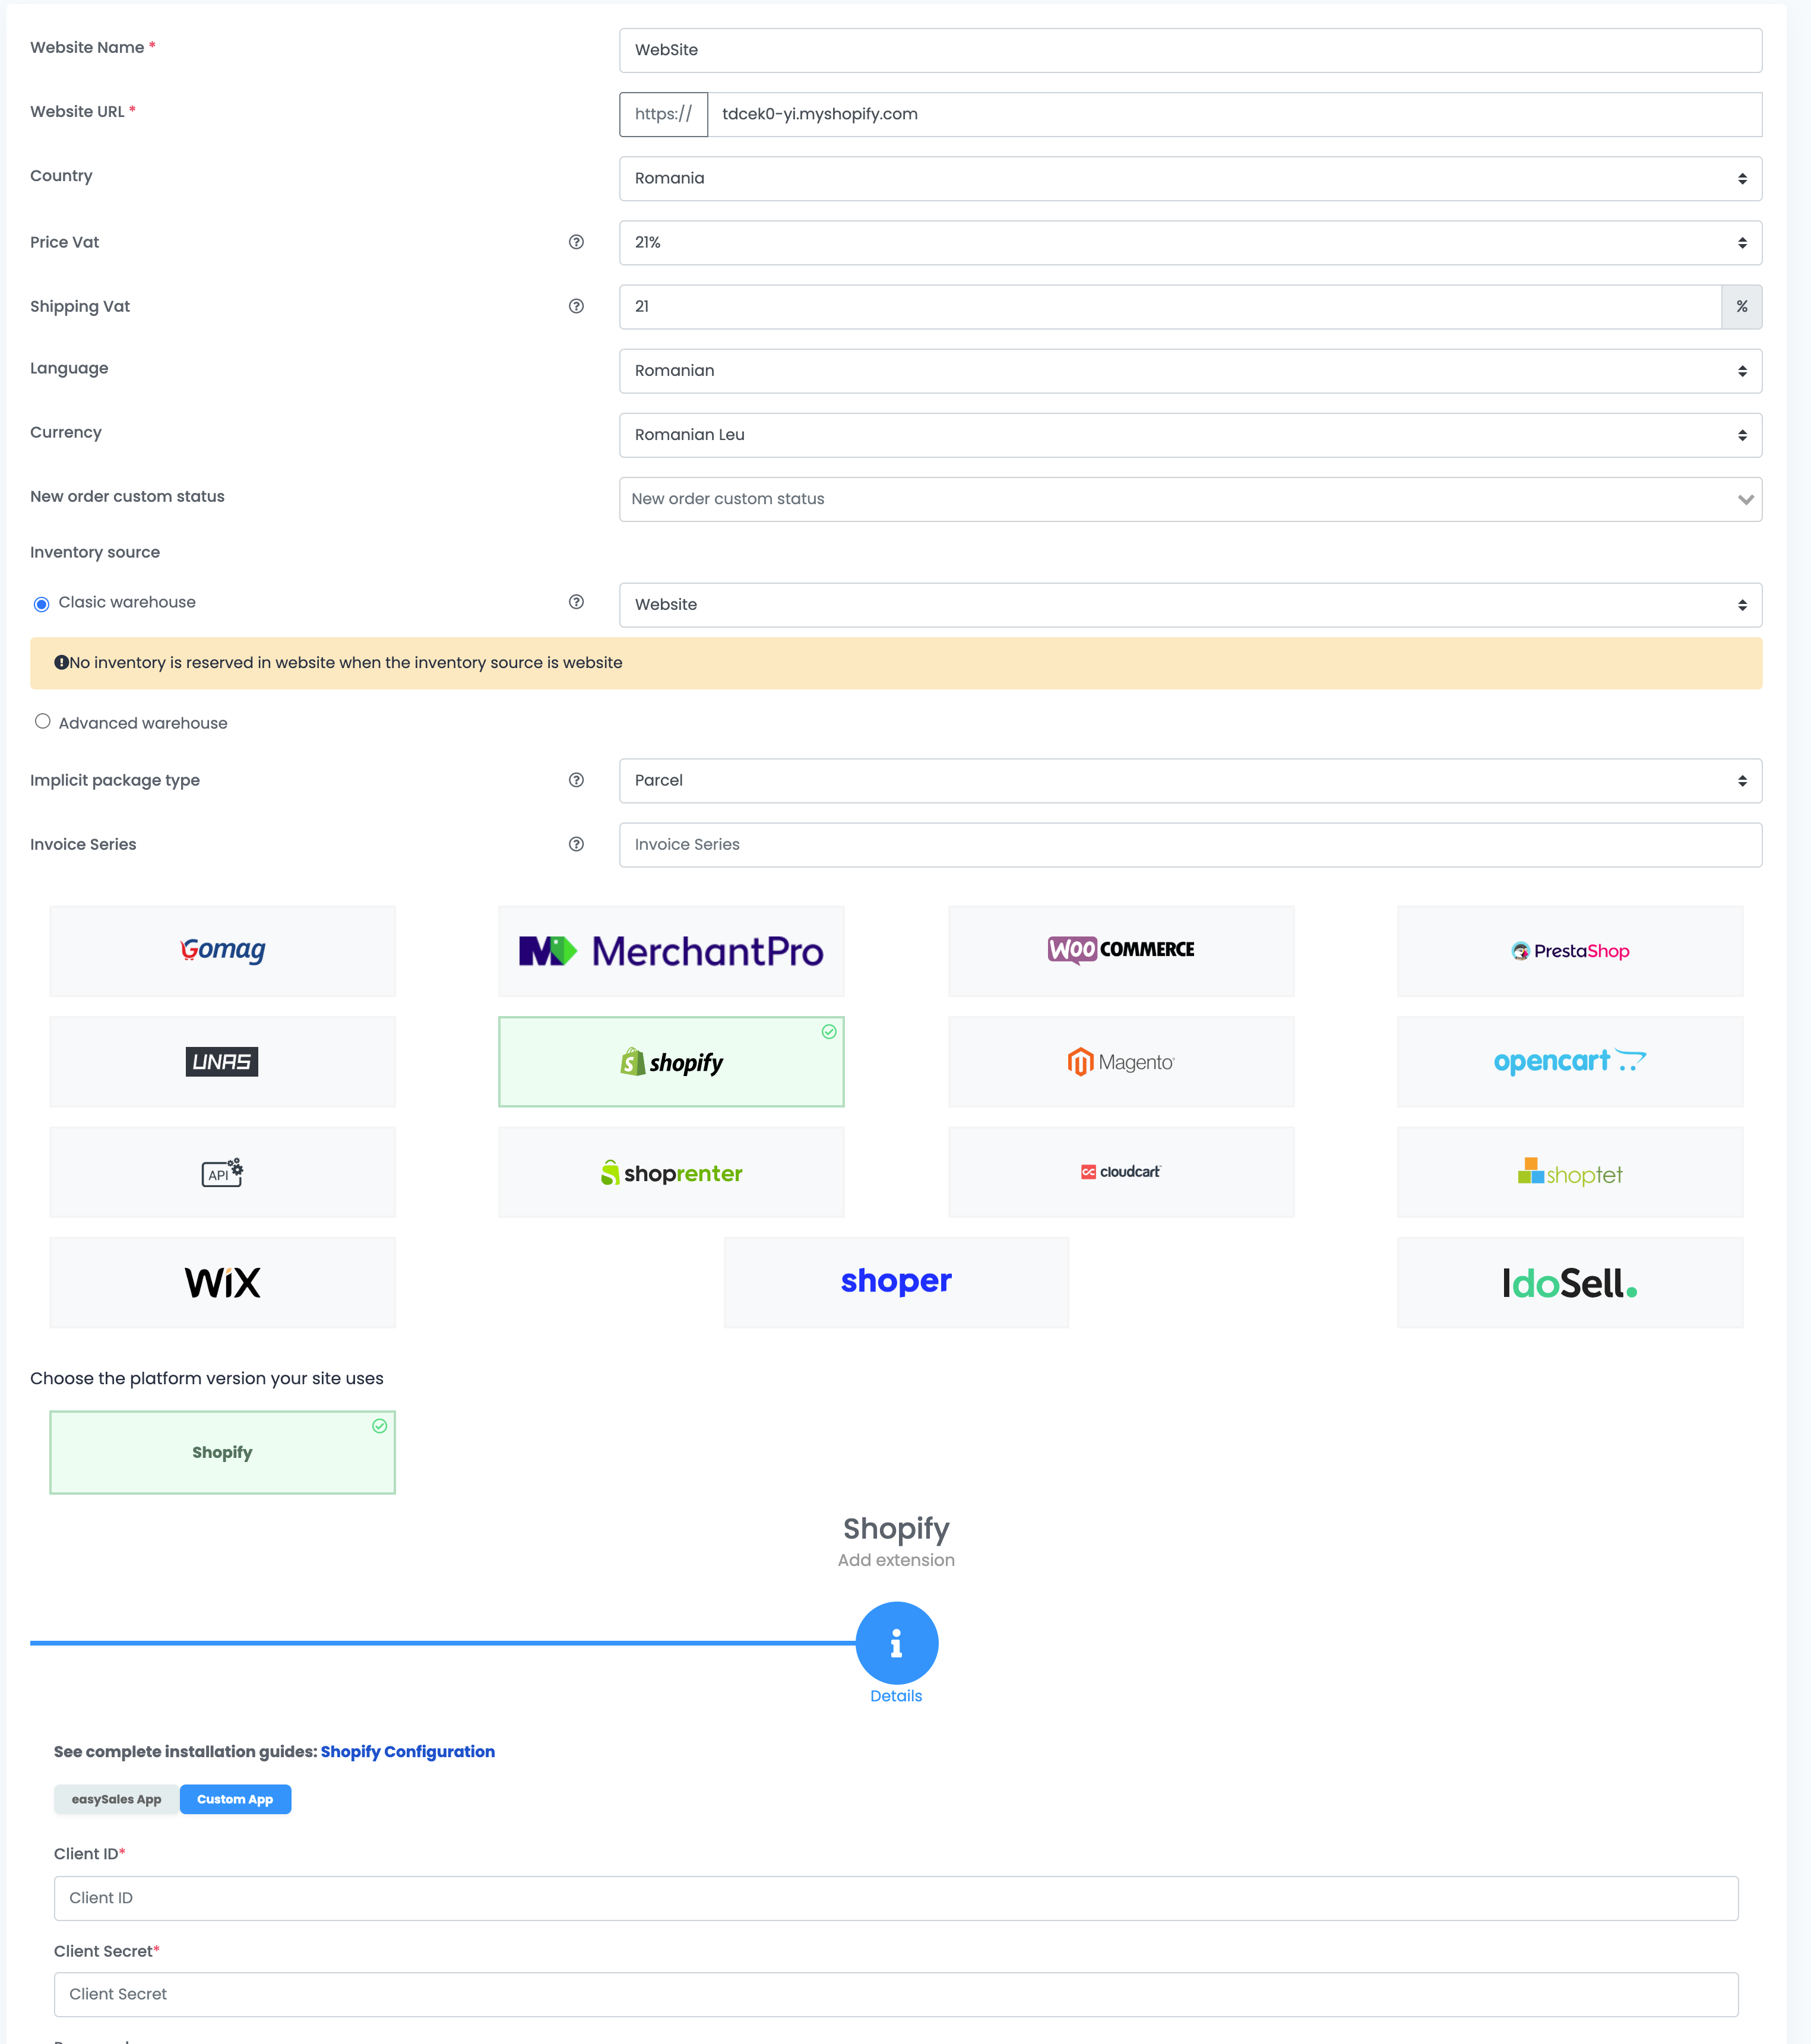Pick the shoper platform card
Image resolution: width=1811 pixels, height=2044 pixels.
[x=896, y=1283]
